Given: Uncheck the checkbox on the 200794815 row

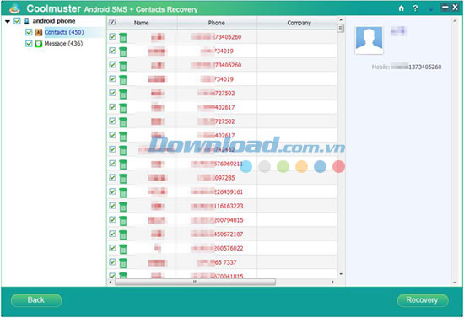Looking at the screenshot, I should (x=112, y=219).
